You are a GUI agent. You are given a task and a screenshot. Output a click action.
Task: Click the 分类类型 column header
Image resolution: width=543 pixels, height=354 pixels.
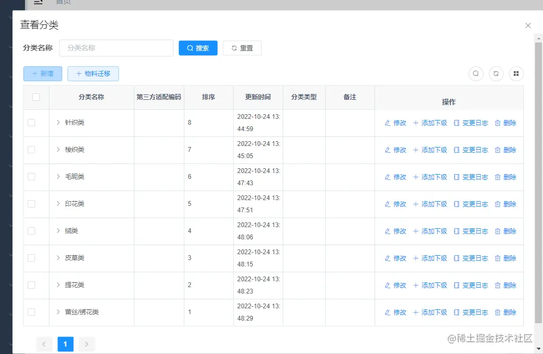304,97
